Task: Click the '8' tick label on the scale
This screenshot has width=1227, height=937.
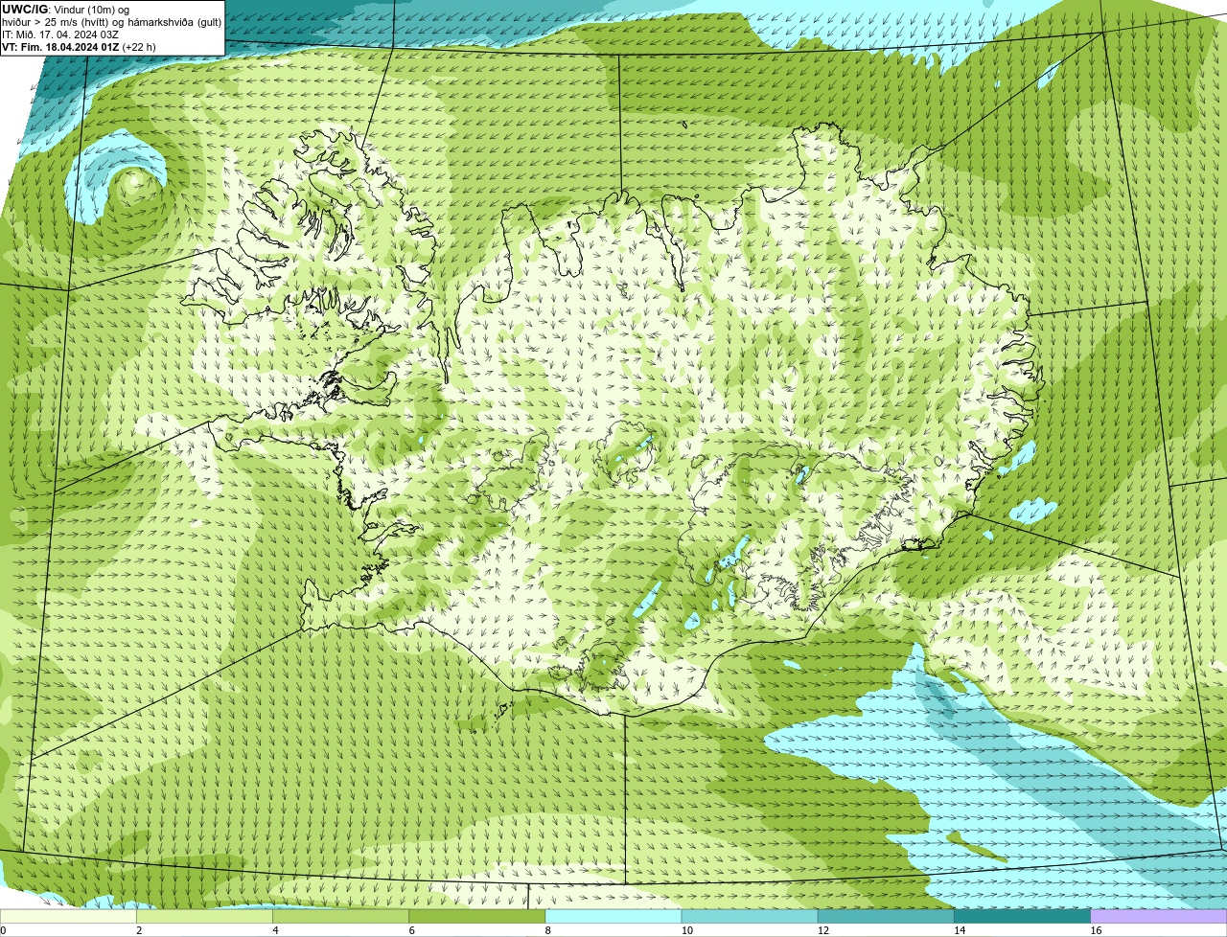Action: [x=548, y=930]
